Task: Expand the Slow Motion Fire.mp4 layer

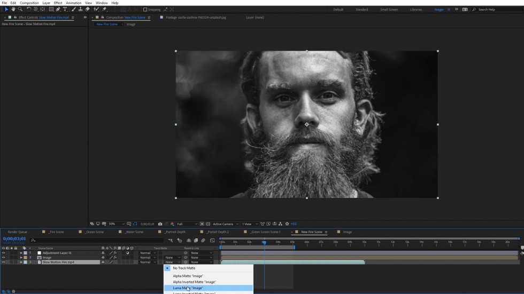Action: 21,263
